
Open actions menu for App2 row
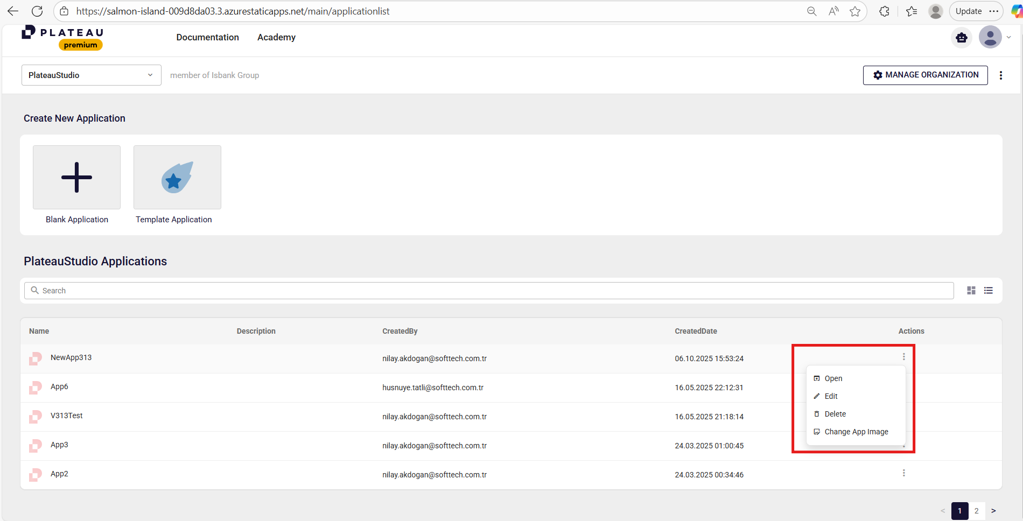tap(903, 473)
